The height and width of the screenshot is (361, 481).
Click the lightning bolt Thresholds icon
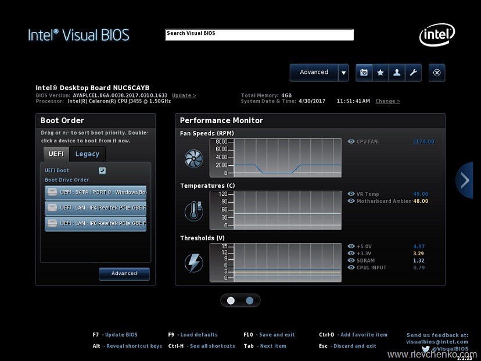click(x=193, y=262)
